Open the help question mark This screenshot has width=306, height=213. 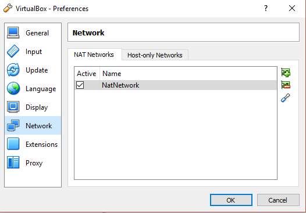point(266,8)
